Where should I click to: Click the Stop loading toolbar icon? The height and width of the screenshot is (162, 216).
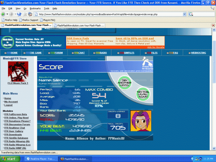point(25,14)
